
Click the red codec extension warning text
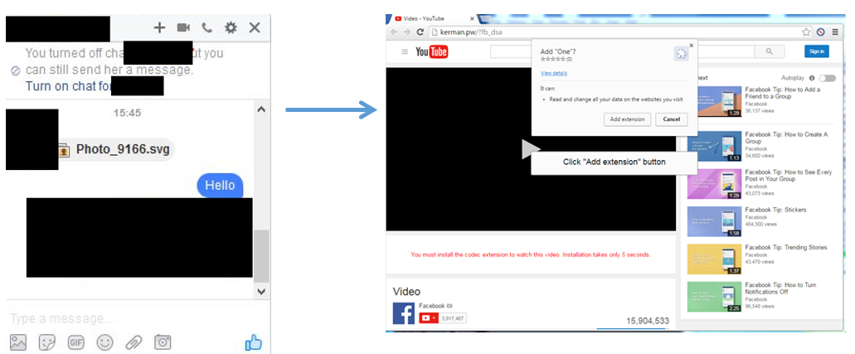click(x=531, y=255)
